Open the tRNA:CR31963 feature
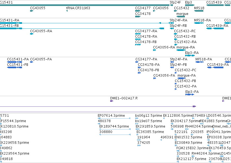Image resolution: width=231 pixels, height=163 pixels. [x=67, y=11]
